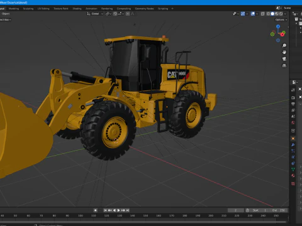Jump to the start frame
The height and width of the screenshot is (226, 302).
(x=105, y=210)
